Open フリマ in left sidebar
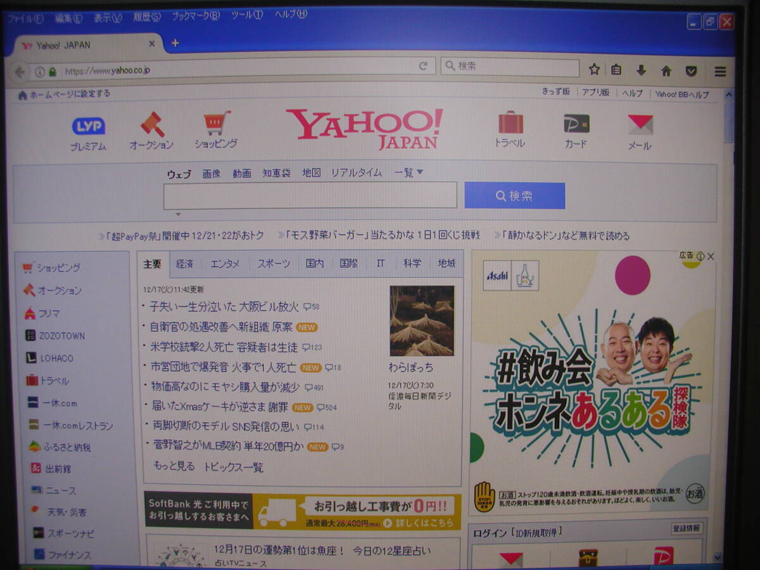This screenshot has width=760, height=570. [49, 313]
